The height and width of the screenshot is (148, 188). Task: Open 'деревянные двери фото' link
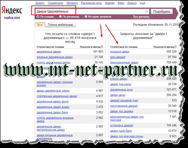tap(53, 102)
